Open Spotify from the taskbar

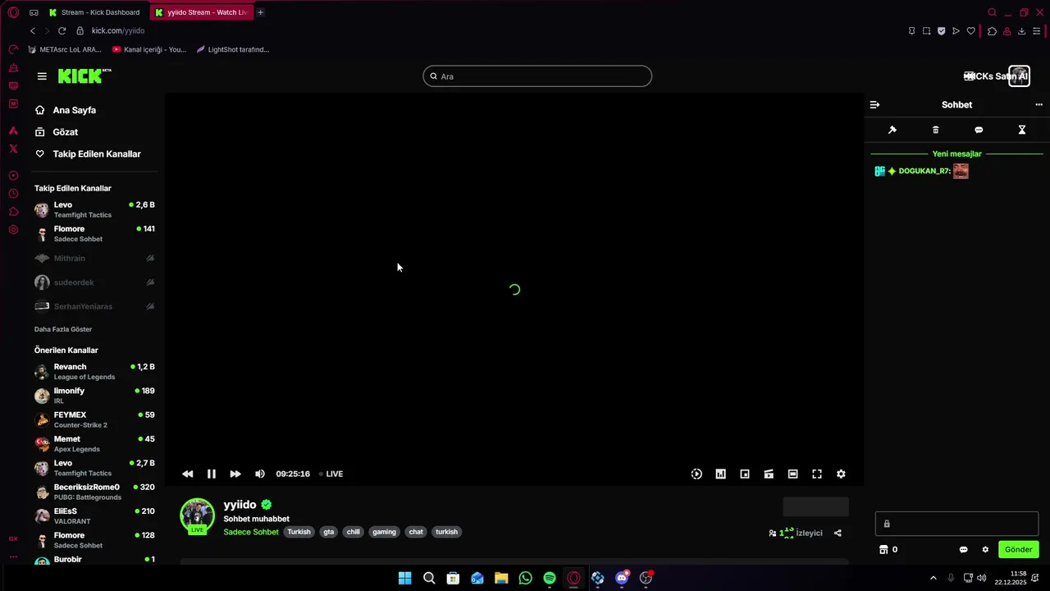coord(550,578)
